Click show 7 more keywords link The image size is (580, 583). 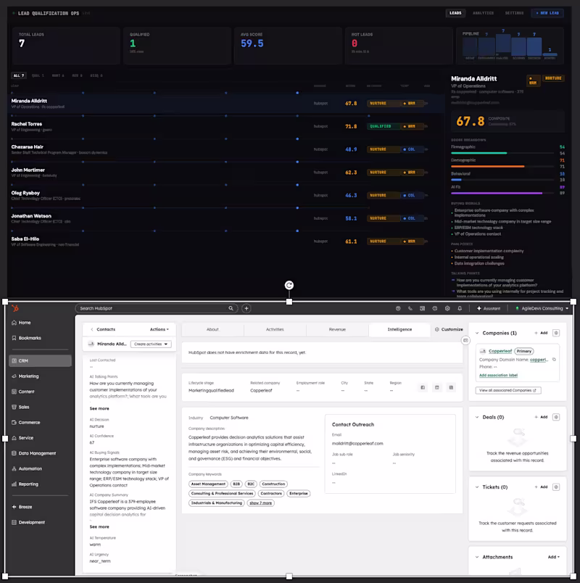coord(260,503)
